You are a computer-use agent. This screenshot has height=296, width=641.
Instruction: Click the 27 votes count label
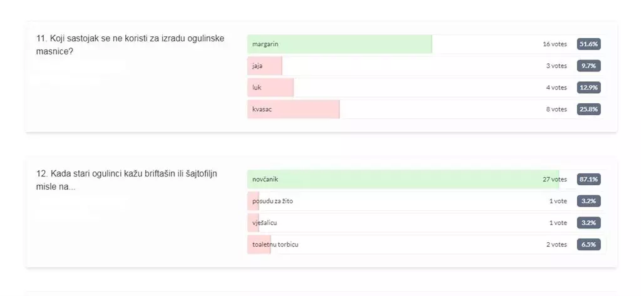click(x=555, y=180)
